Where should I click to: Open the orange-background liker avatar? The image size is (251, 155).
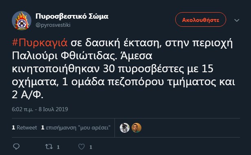[x=137, y=128]
